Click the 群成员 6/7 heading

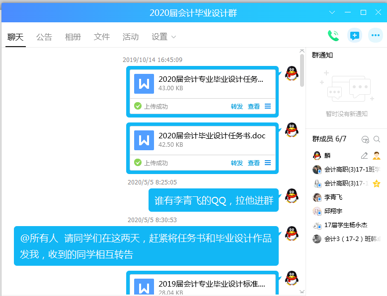(329, 139)
